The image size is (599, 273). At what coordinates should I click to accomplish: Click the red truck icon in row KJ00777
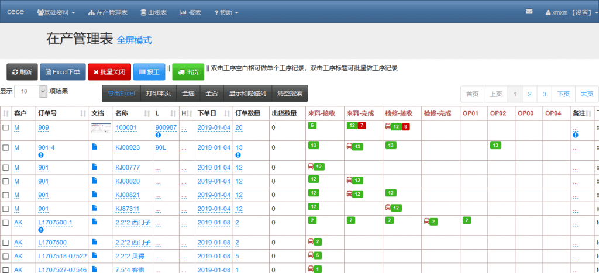pos(311,167)
